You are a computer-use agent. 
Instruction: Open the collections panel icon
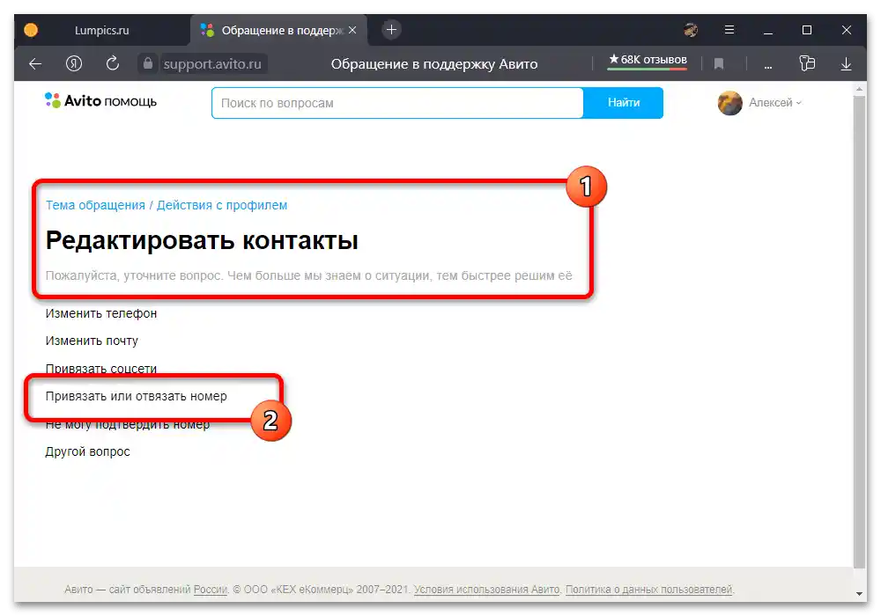807,63
